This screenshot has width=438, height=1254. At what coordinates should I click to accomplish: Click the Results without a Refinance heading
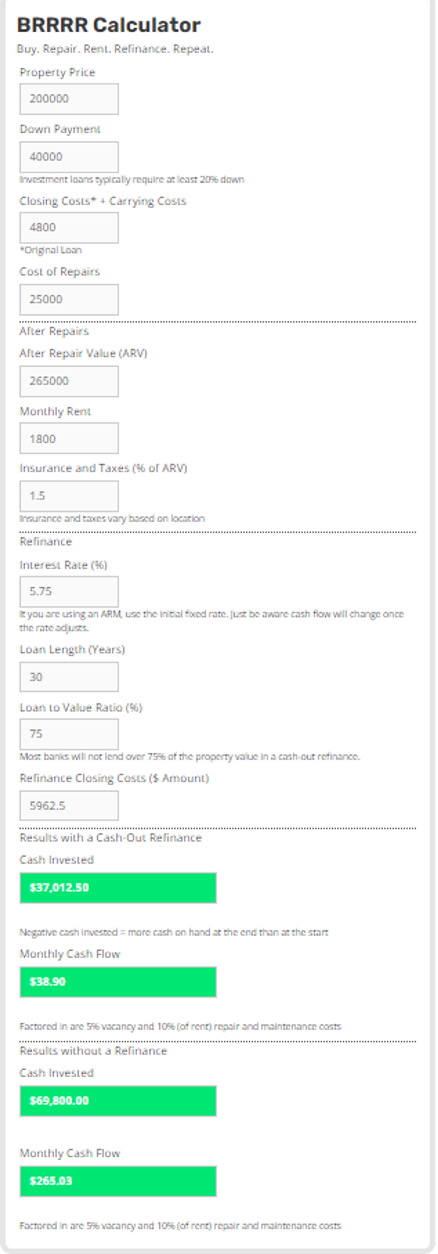click(x=93, y=1051)
